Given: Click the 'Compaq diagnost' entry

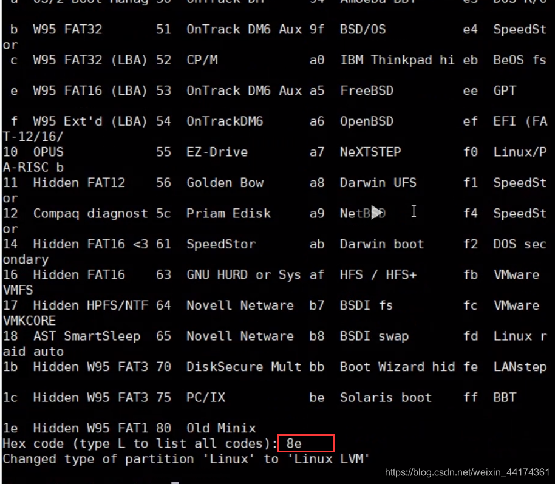Looking at the screenshot, I should tap(90, 214).
